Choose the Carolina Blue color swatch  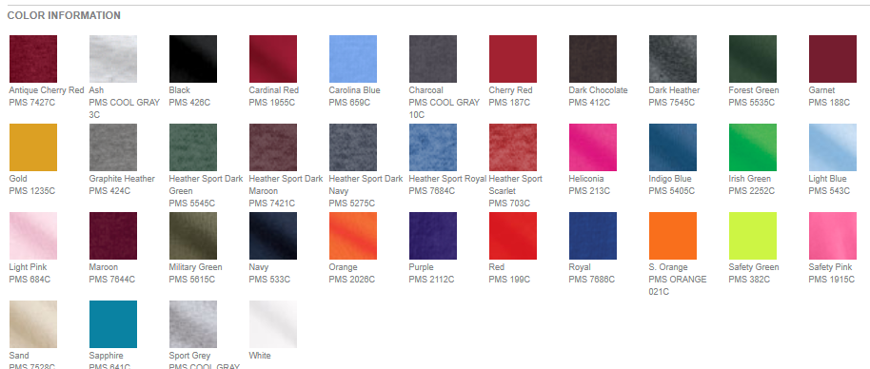[x=353, y=59]
